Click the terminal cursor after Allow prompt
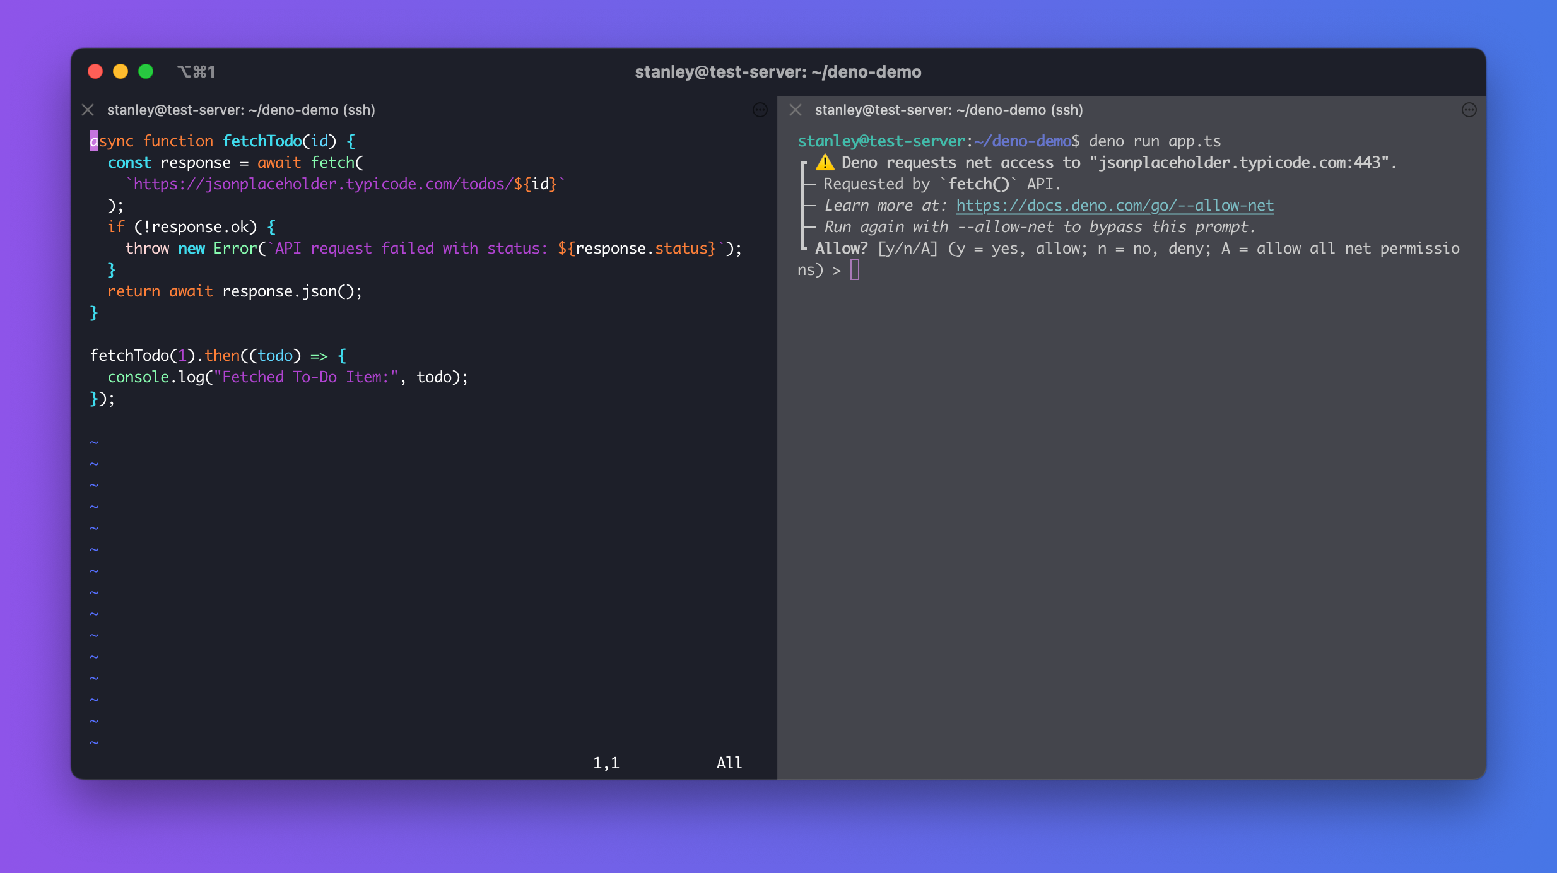Screen dimensions: 1557x873 (x=855, y=270)
